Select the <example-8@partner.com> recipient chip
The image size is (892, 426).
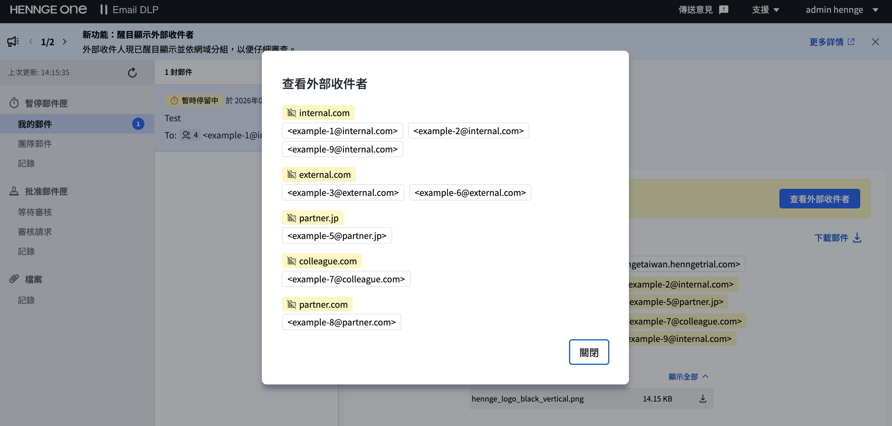(341, 322)
